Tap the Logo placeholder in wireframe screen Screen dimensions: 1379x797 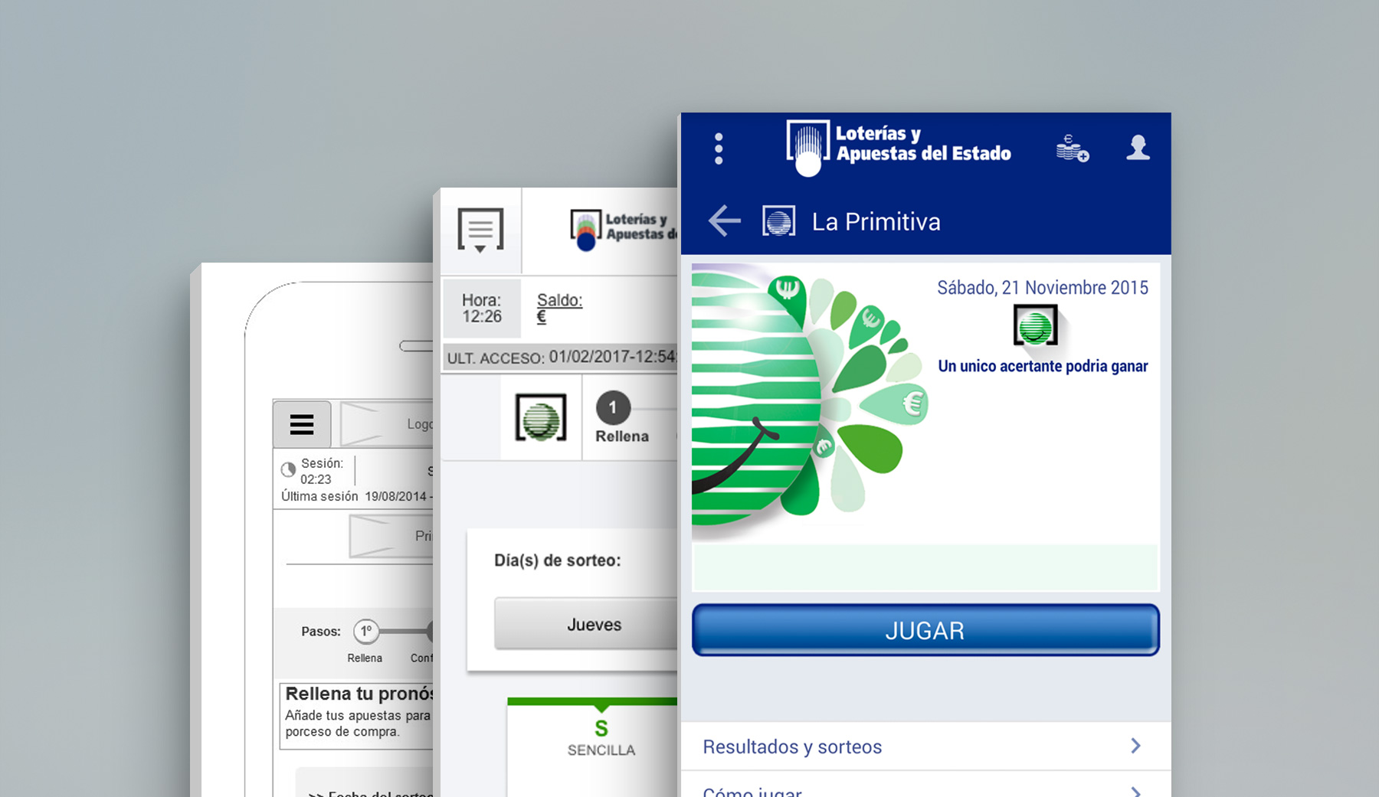pyautogui.click(x=387, y=424)
